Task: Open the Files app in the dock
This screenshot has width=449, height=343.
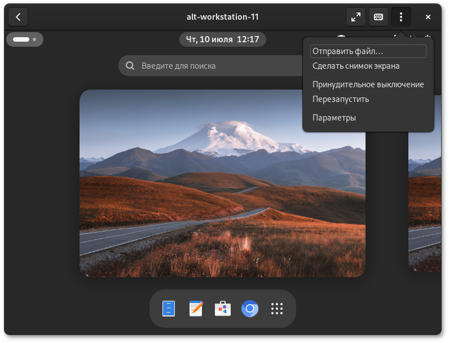Action: [169, 309]
